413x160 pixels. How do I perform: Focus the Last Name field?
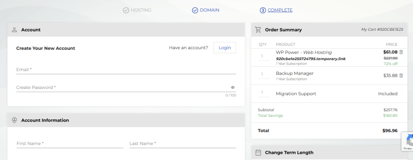183,143
